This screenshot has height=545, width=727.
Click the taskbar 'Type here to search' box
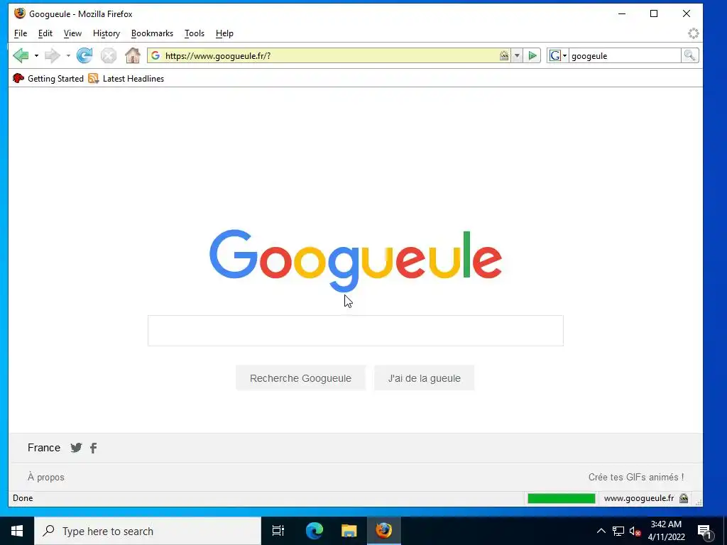coord(148,531)
